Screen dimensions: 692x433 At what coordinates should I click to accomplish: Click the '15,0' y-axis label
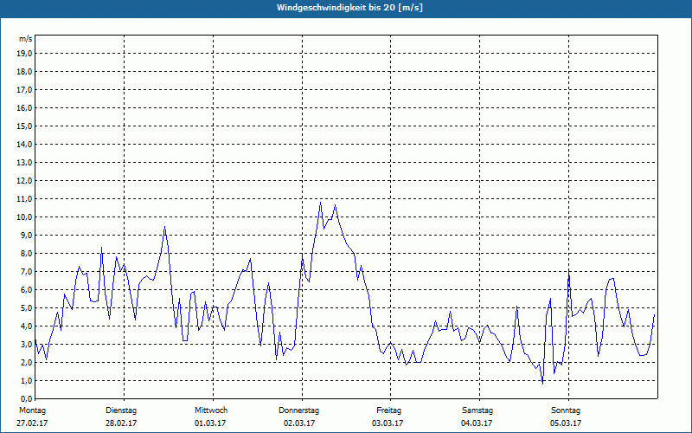pyautogui.click(x=24, y=126)
